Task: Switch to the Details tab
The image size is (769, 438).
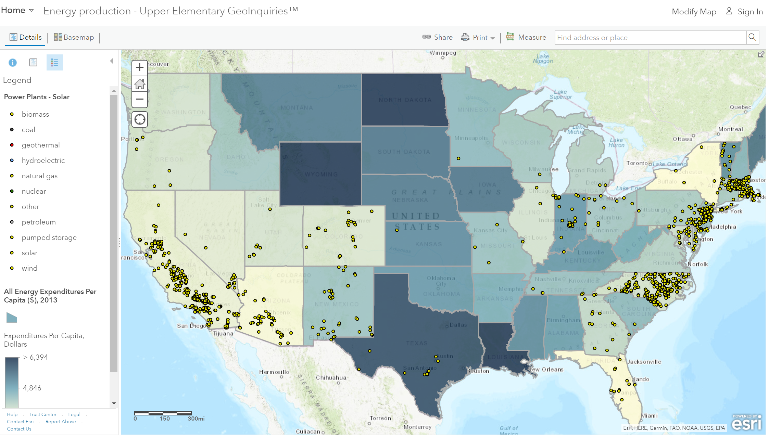Action: tap(25, 37)
